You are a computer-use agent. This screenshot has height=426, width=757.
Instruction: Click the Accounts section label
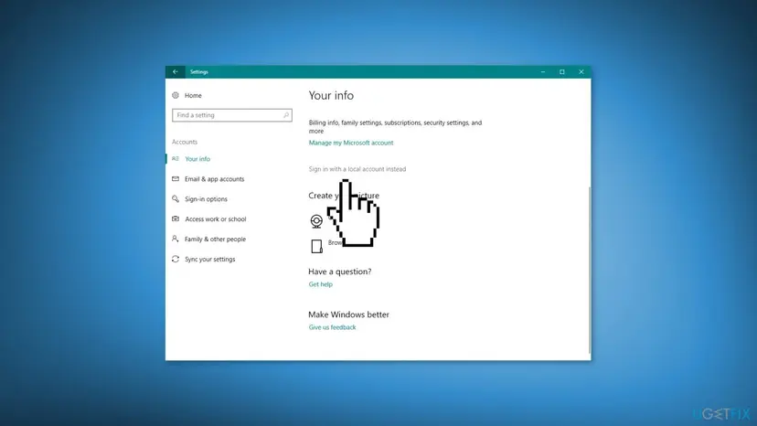(185, 142)
